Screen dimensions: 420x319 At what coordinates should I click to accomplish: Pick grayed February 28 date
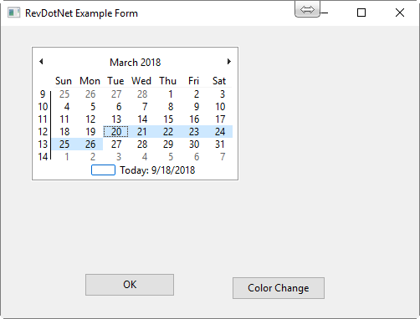coord(142,94)
